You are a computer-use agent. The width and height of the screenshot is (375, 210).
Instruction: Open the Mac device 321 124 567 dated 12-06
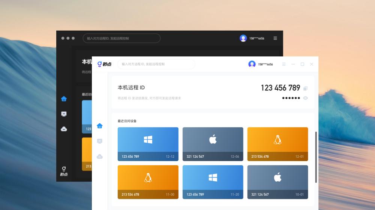[213, 144]
